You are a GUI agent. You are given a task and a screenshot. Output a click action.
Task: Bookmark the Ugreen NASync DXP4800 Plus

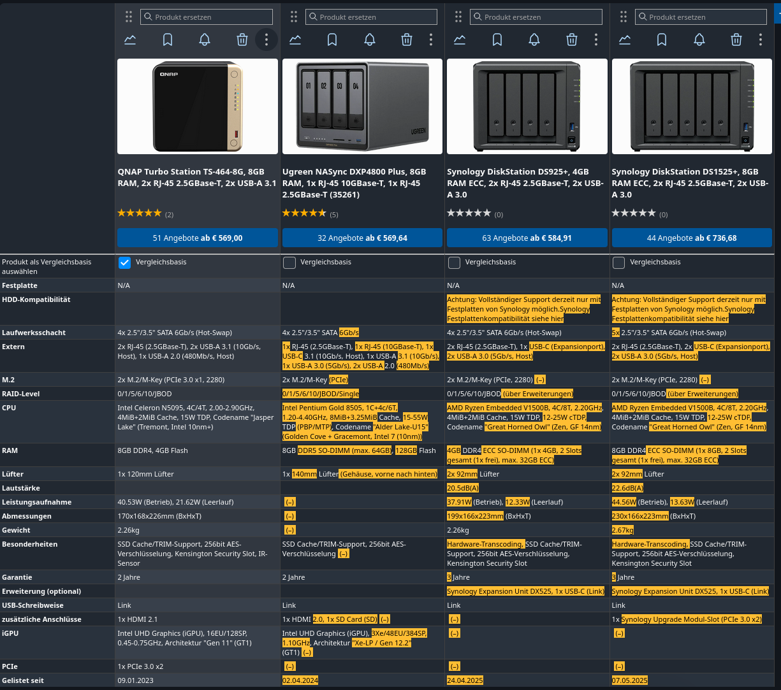tap(332, 40)
